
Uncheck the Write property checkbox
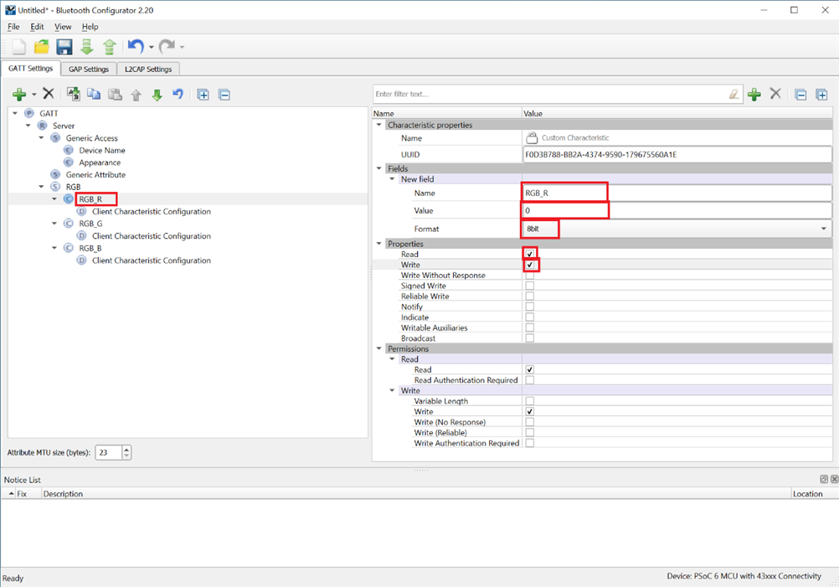[529, 265]
